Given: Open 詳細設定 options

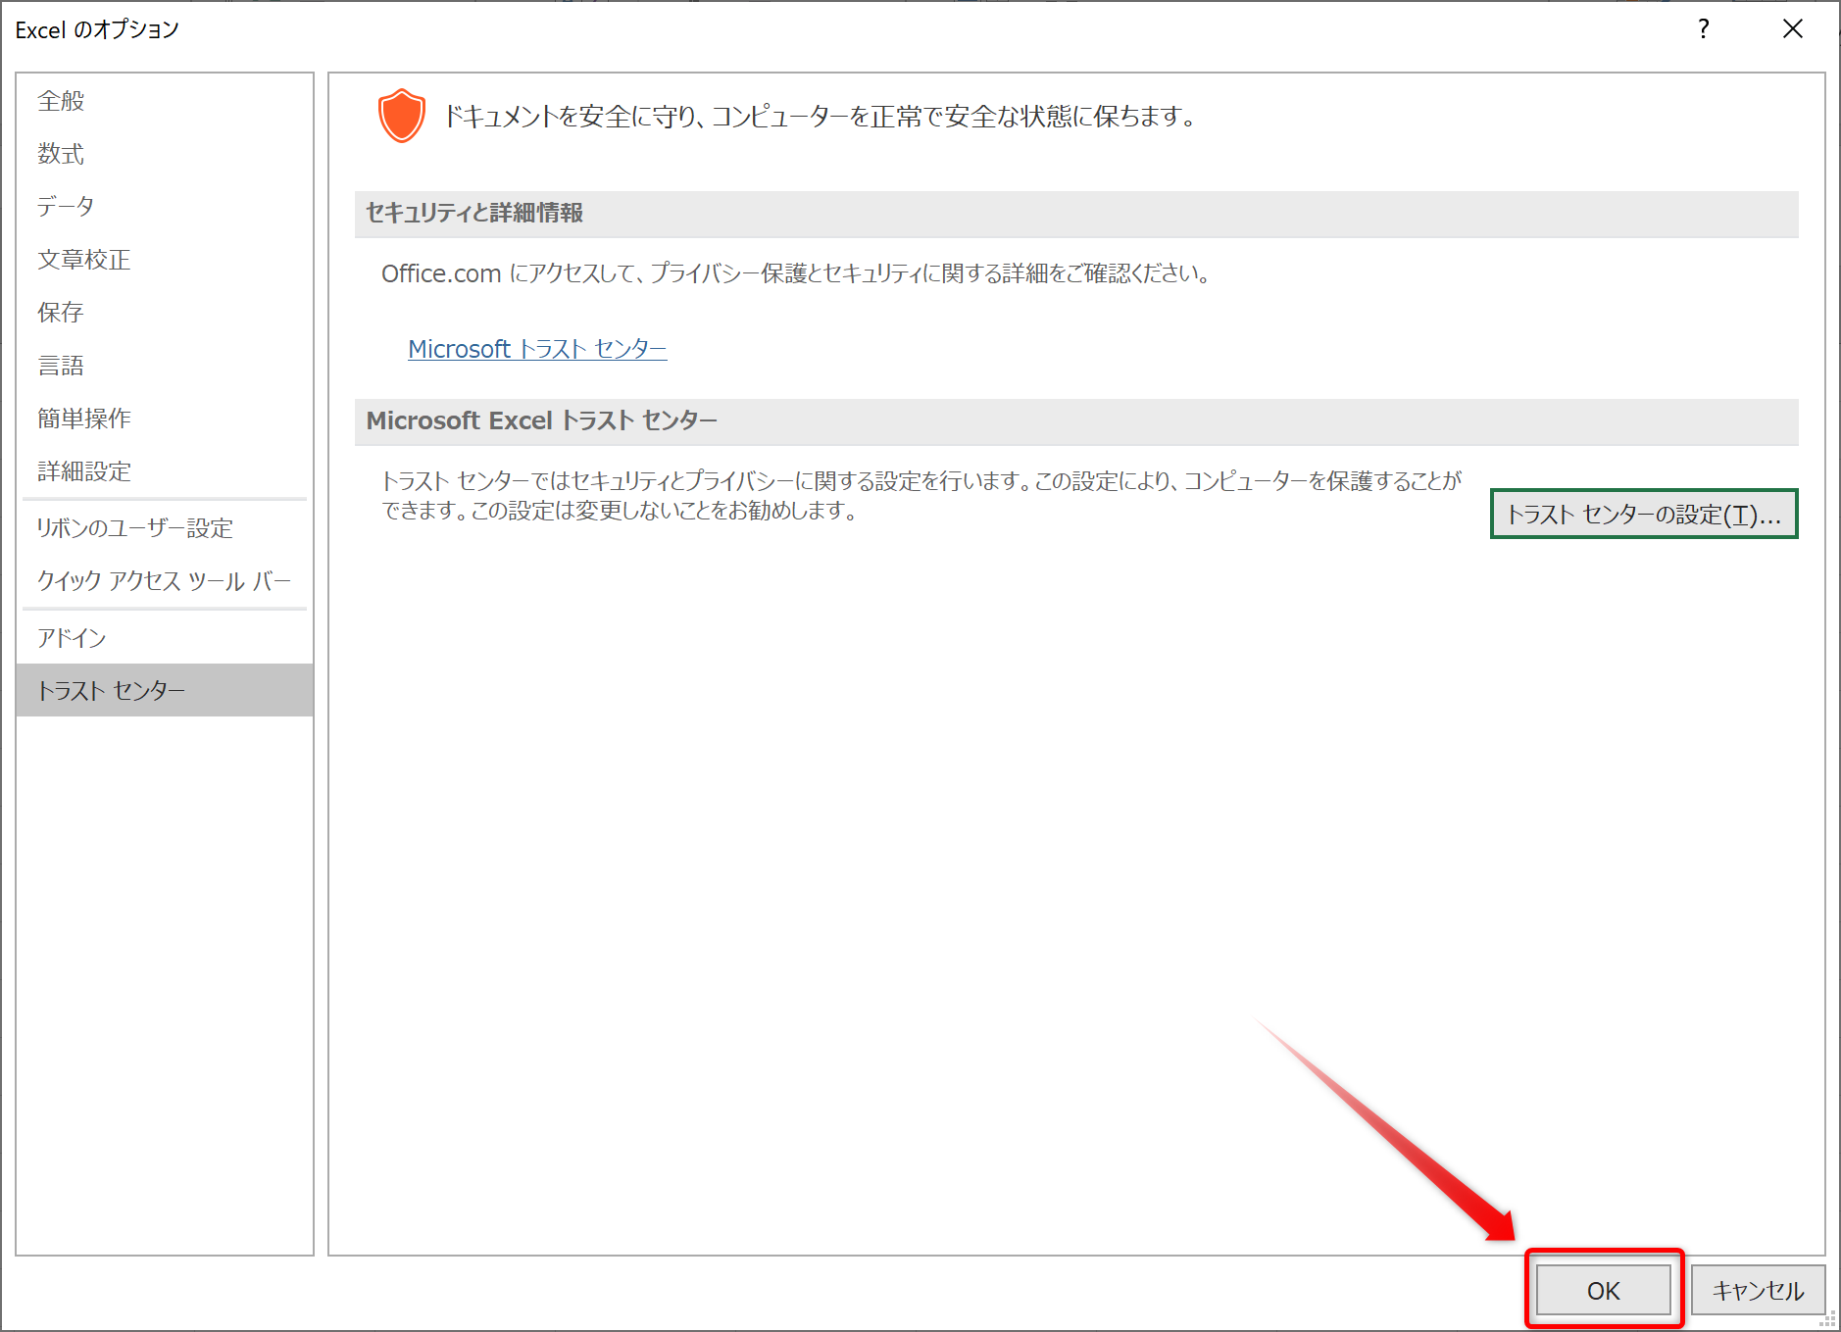Looking at the screenshot, I should [x=165, y=471].
